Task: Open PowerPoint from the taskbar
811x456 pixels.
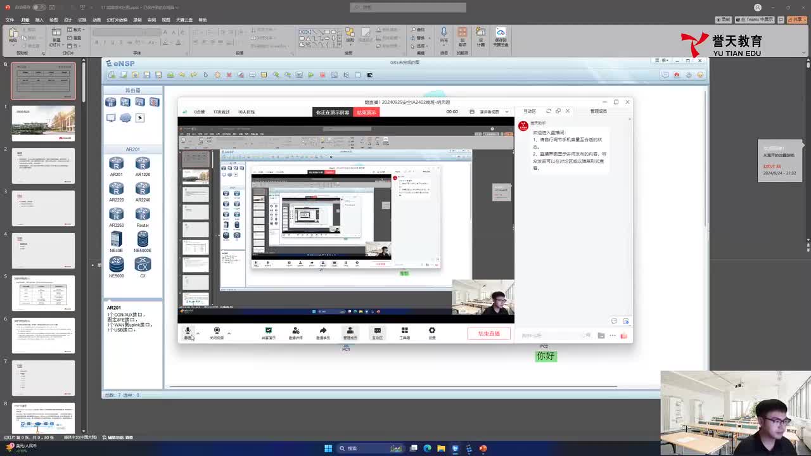Action: (x=483, y=448)
